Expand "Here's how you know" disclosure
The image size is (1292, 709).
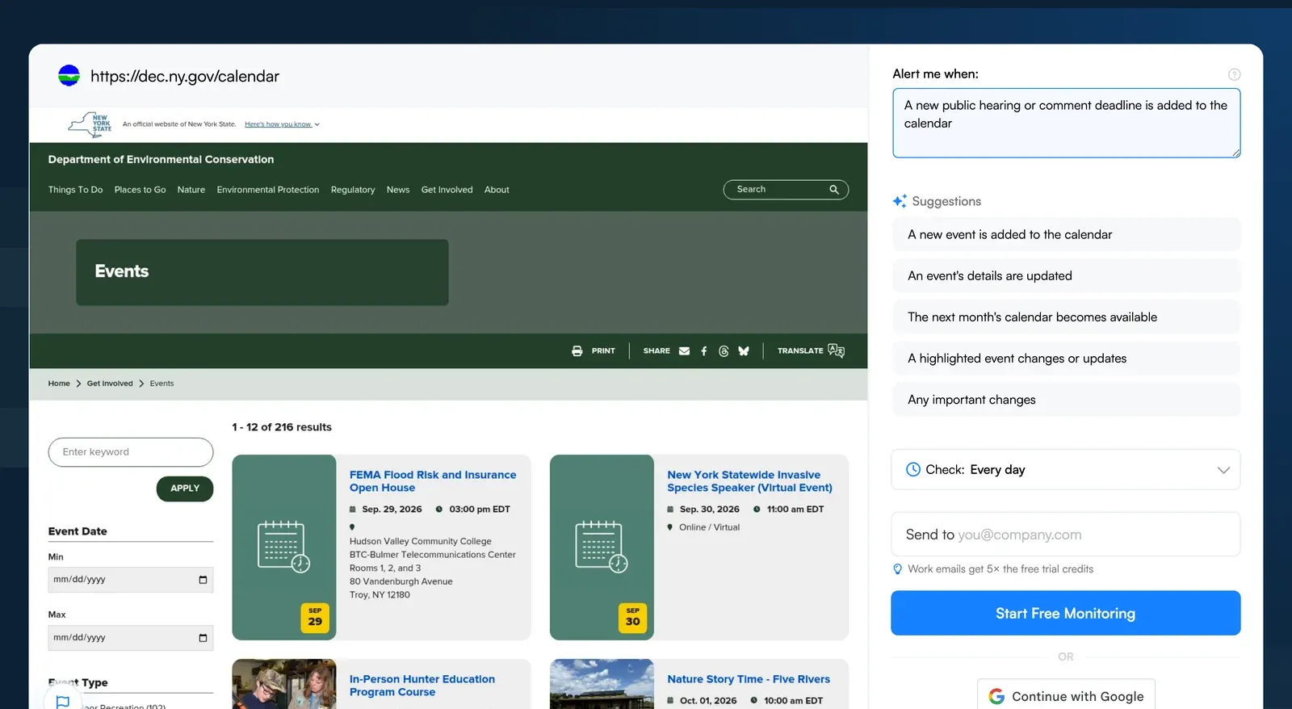(x=282, y=124)
